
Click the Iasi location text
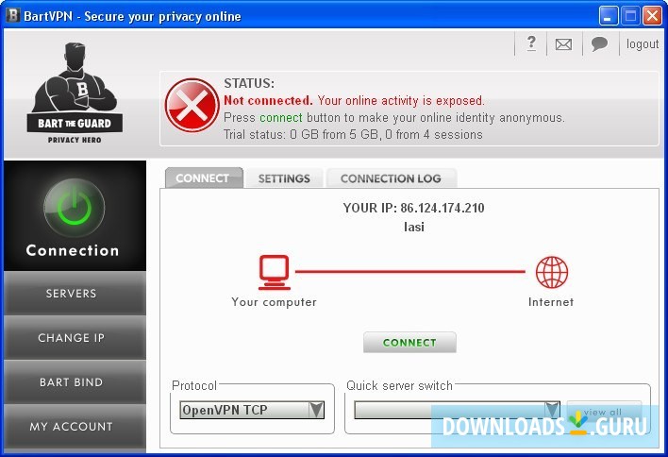[413, 227]
